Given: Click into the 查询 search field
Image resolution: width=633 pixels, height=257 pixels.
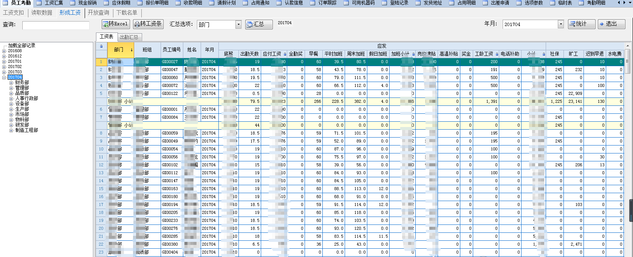Looking at the screenshot, I should point(56,25).
